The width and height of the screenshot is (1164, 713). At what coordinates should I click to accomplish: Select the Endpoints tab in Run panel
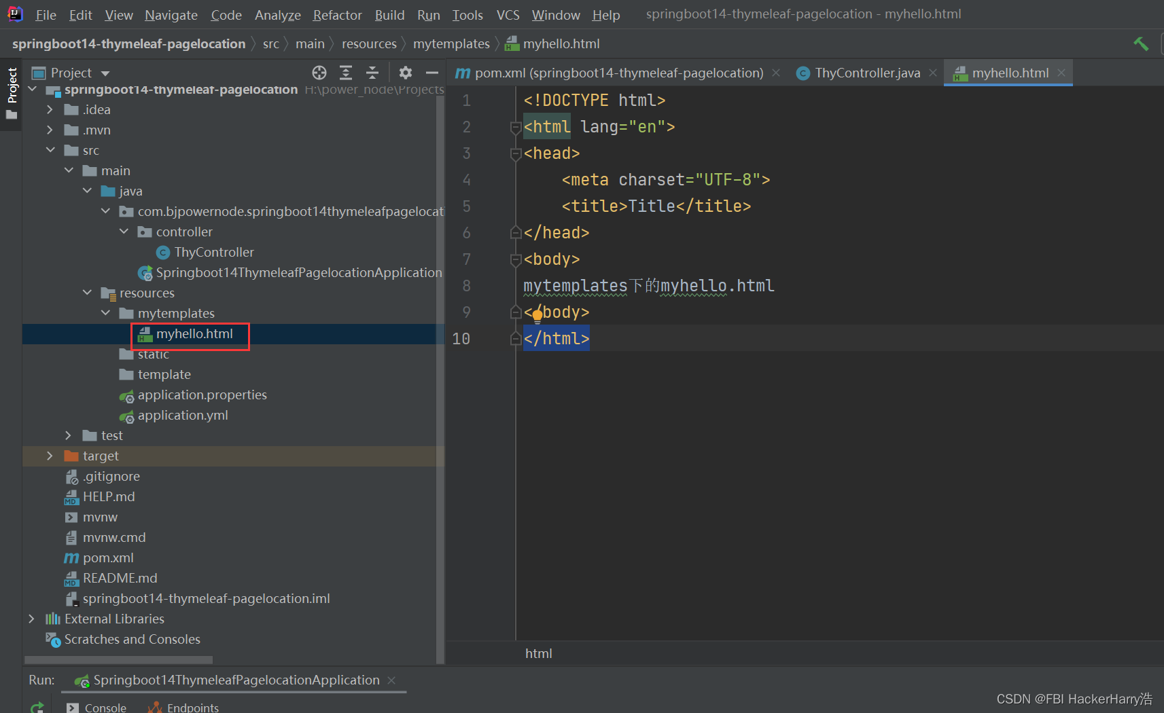(183, 708)
